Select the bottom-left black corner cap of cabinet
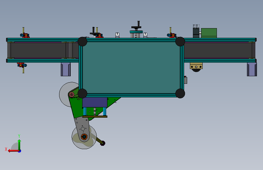 (x=82, y=93)
